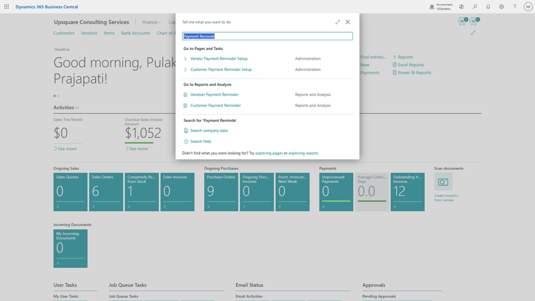Click the search magnifier icon in header
The height and width of the screenshot is (301, 535).
475,7
